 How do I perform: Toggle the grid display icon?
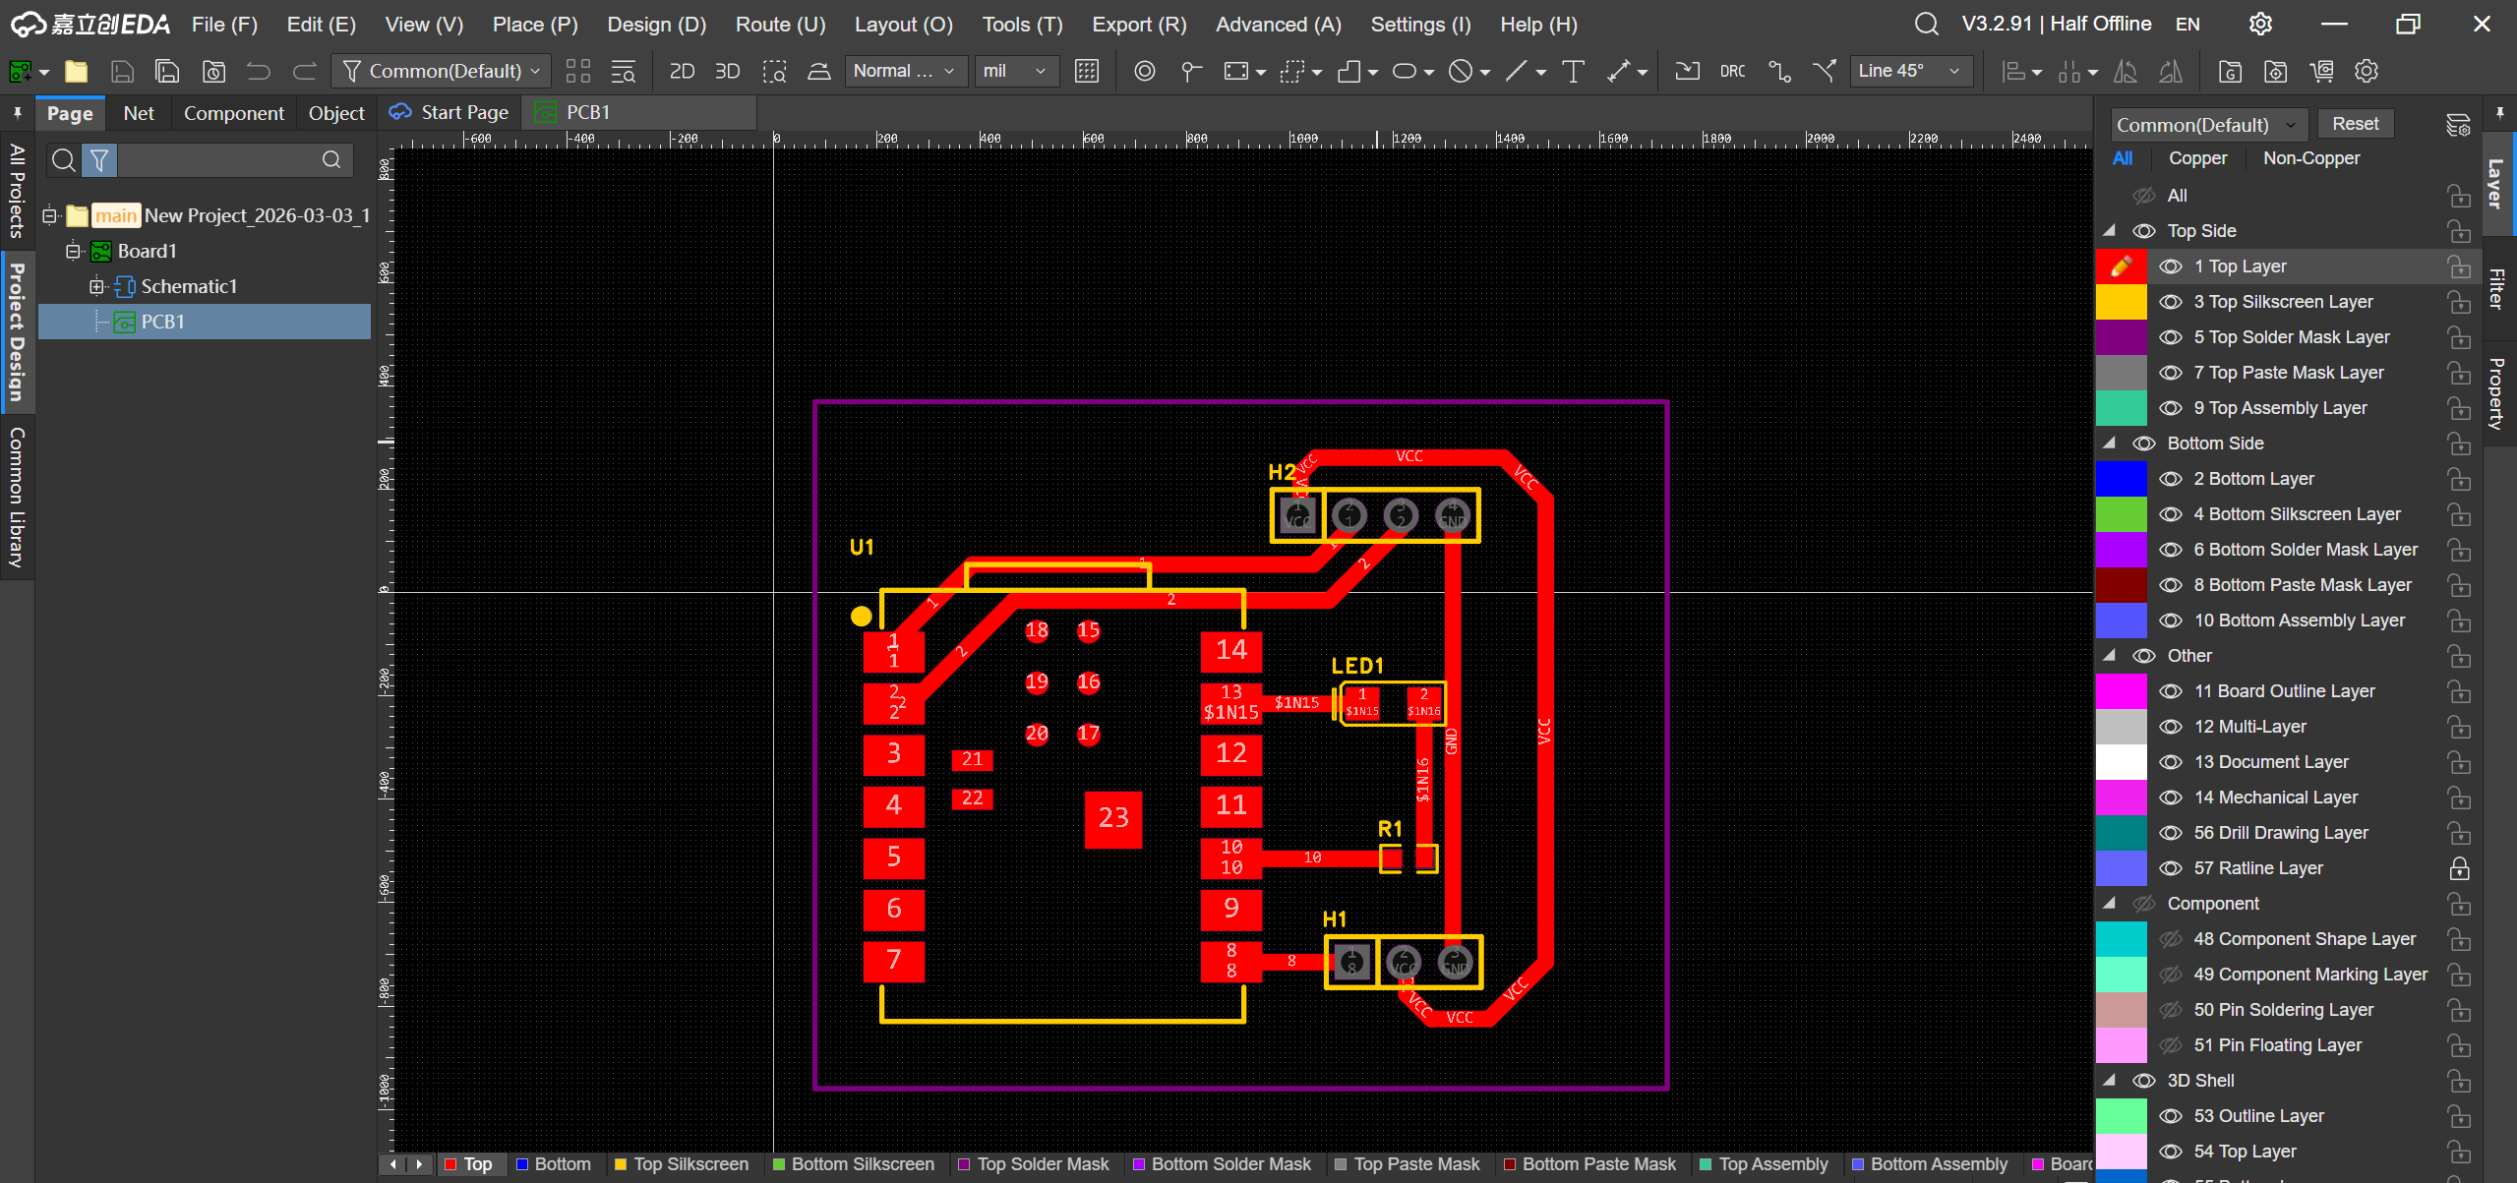tap(1086, 71)
